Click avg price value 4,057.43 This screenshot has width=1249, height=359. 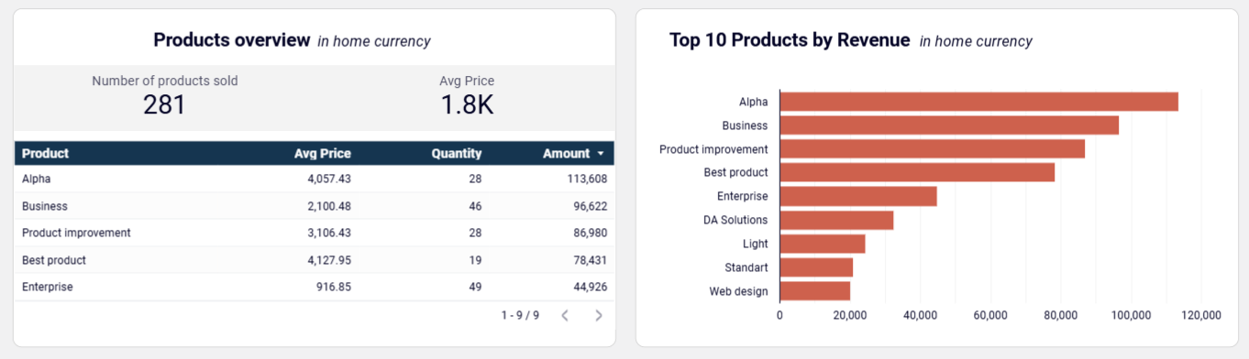(x=329, y=179)
